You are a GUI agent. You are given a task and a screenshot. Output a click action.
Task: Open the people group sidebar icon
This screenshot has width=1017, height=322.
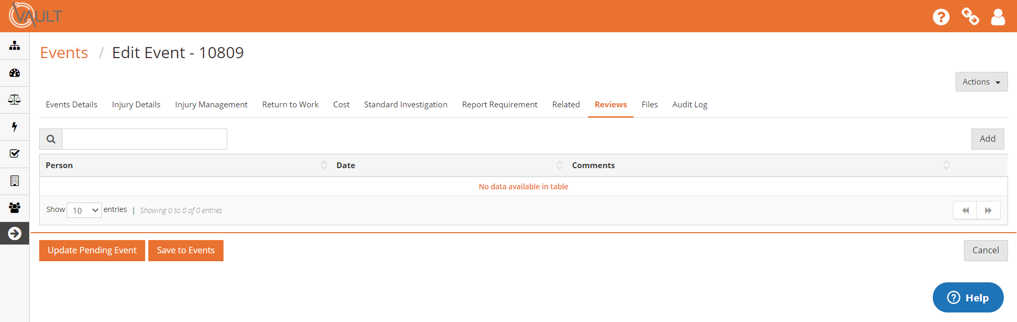tap(15, 208)
